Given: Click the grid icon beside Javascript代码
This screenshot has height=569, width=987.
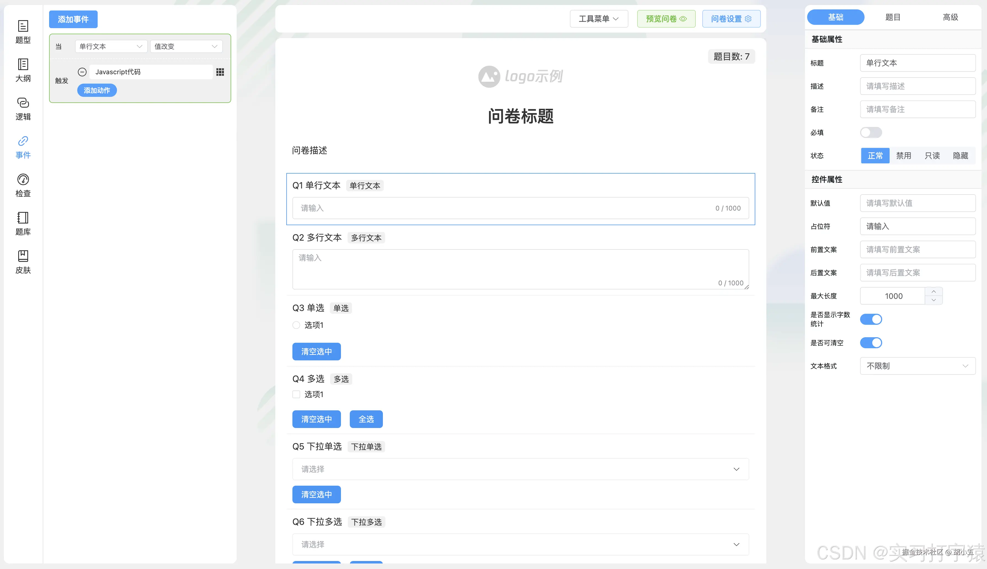Looking at the screenshot, I should tap(220, 71).
